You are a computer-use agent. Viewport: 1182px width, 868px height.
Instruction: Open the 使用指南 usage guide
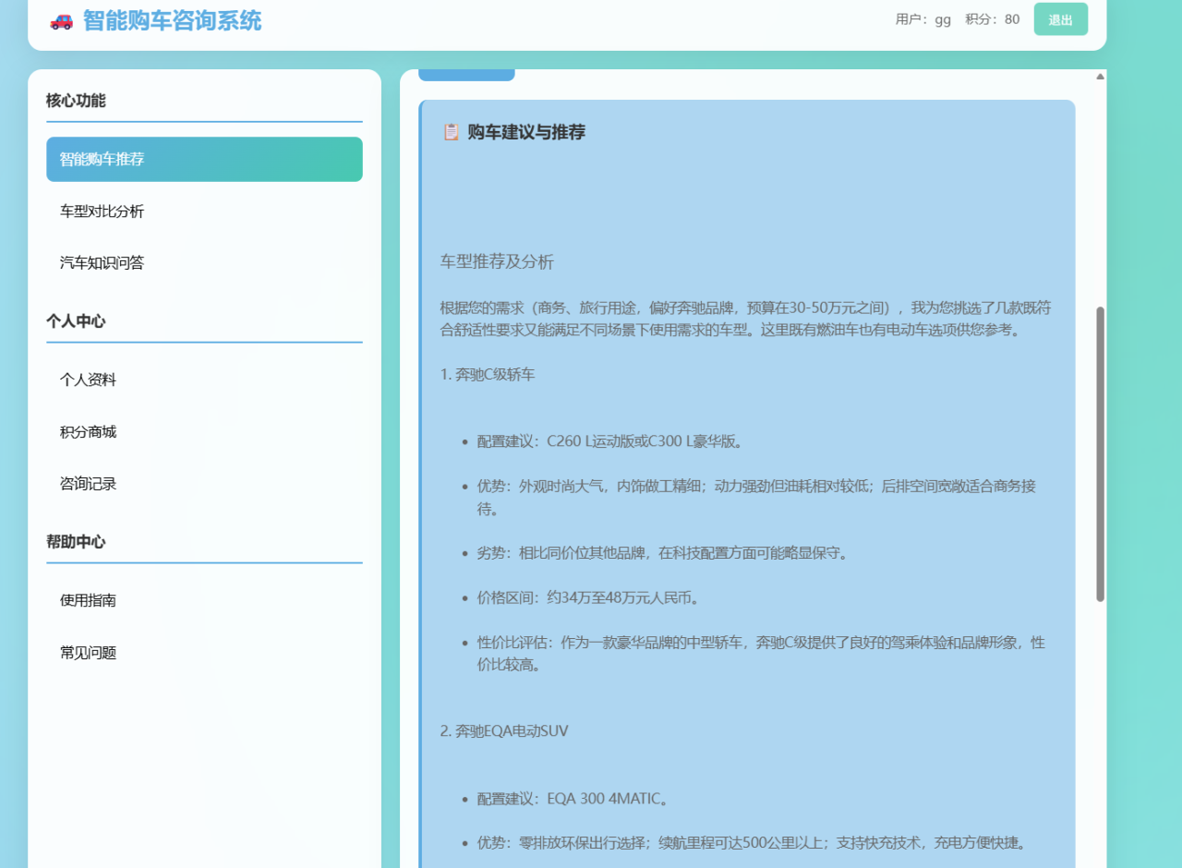click(87, 600)
